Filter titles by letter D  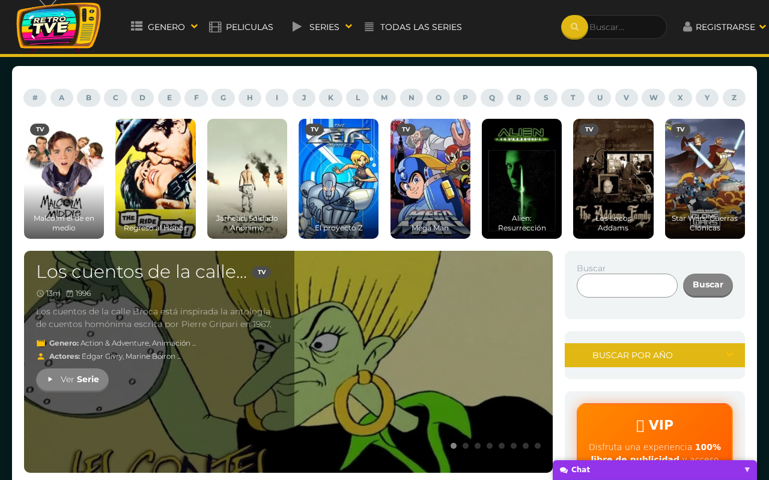[x=142, y=98]
